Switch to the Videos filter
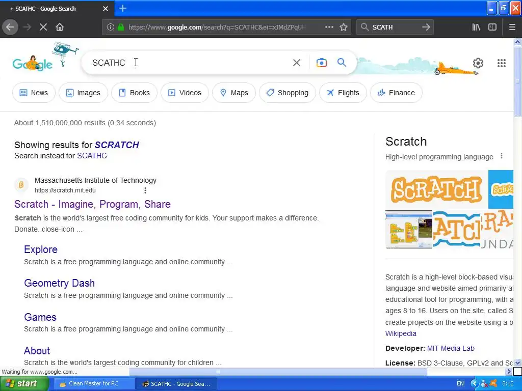Image resolution: width=522 pixels, height=391 pixels. tap(185, 93)
